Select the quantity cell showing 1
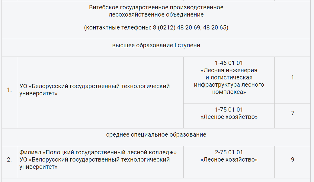The width and height of the screenshot is (314, 182). point(292,80)
